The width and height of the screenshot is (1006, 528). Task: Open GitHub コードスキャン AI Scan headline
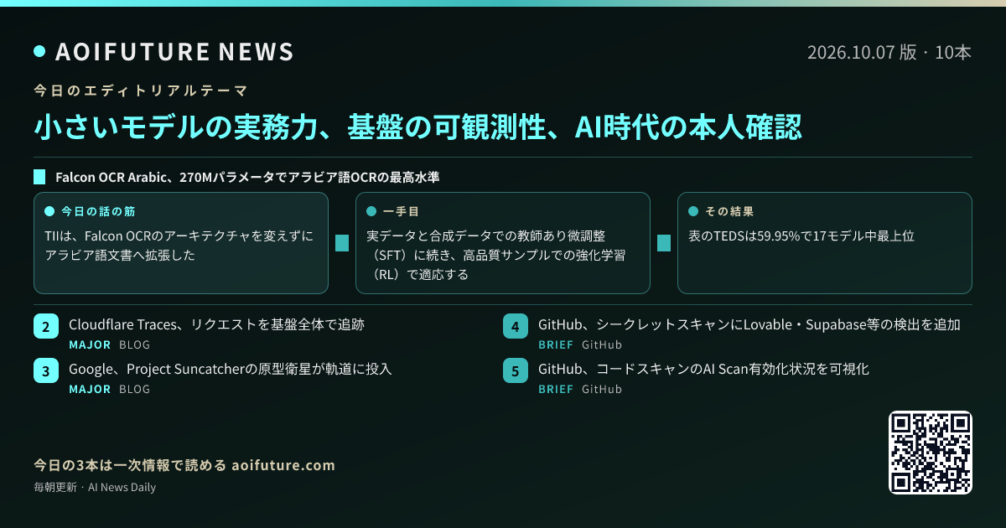(704, 369)
